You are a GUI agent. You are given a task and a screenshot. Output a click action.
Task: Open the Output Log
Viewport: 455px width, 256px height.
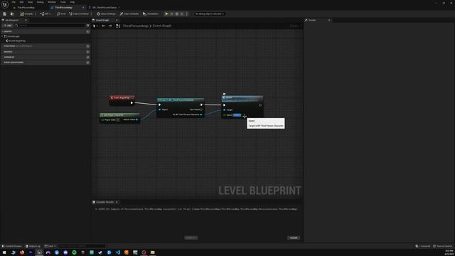pyautogui.click(x=33, y=246)
